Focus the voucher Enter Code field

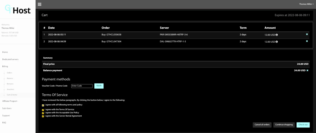pyautogui.click(x=82, y=86)
